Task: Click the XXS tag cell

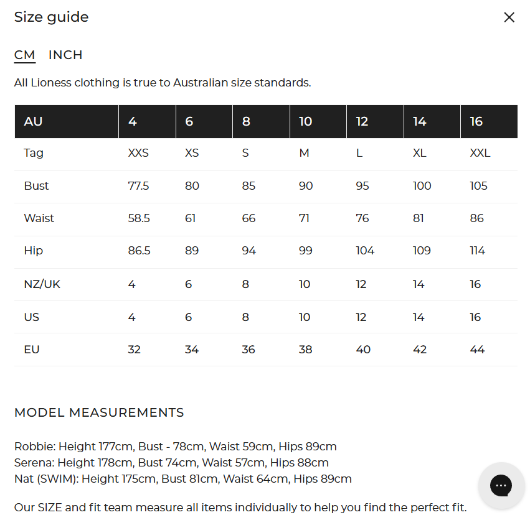Action: click(x=138, y=153)
